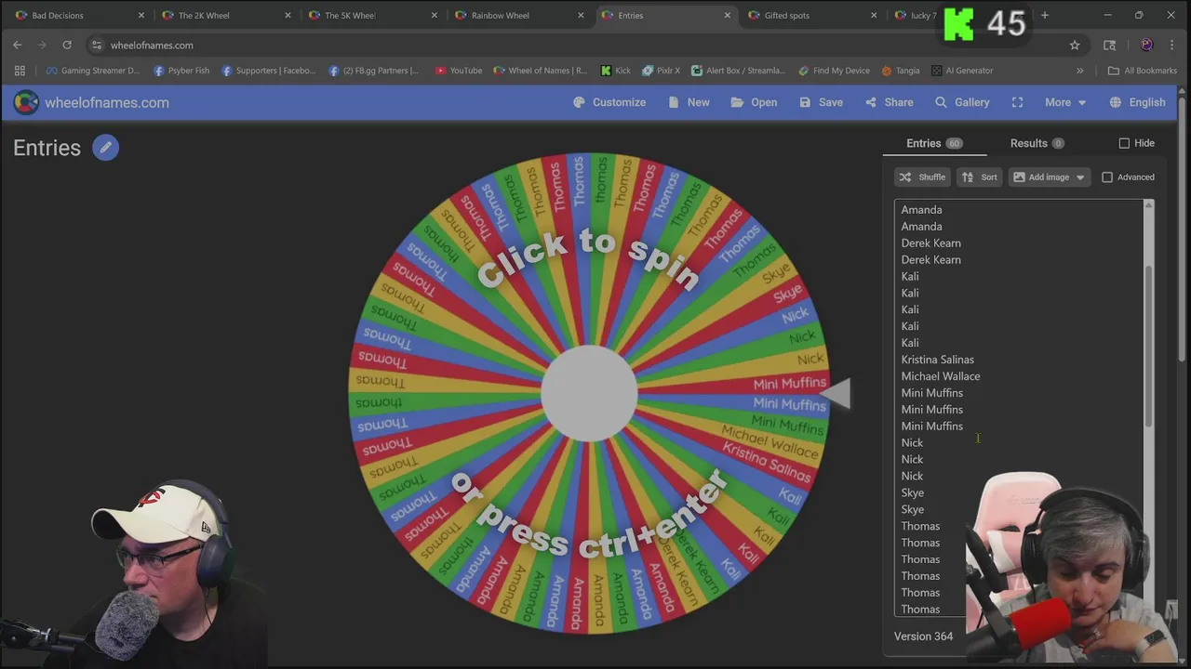Viewport: 1191px width, 669px height.
Task: Open the FB.gg Partners bookmark
Action: (x=374, y=71)
